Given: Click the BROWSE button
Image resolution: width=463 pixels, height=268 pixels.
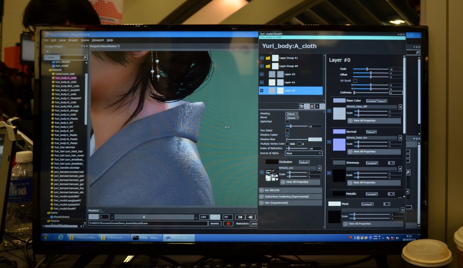Looking at the screenshot, I should point(215,224).
